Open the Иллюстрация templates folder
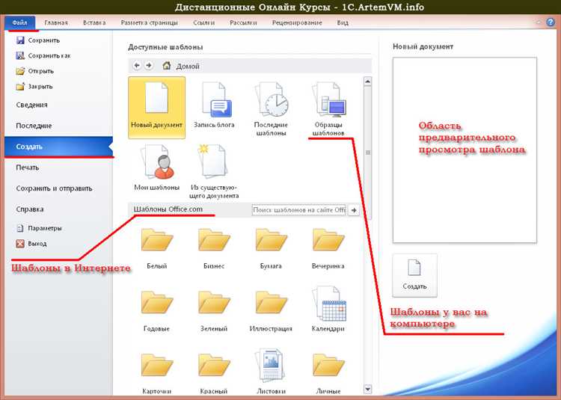 point(271,311)
